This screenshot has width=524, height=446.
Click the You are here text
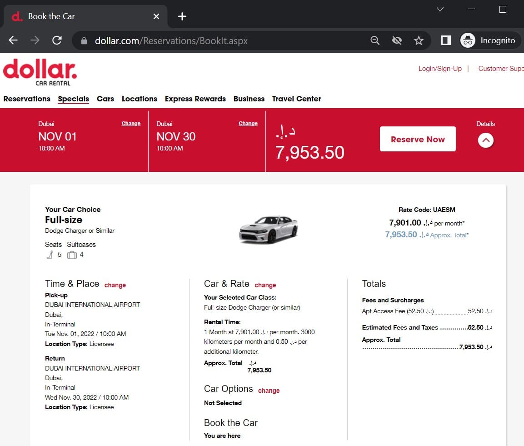(x=222, y=436)
